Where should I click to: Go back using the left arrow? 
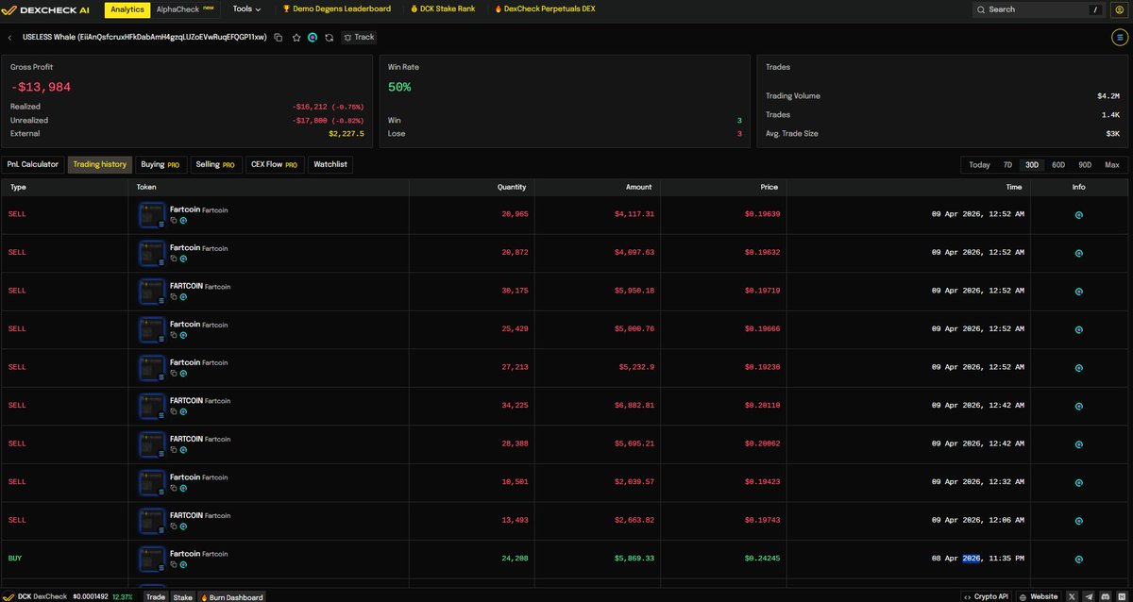pos(9,38)
